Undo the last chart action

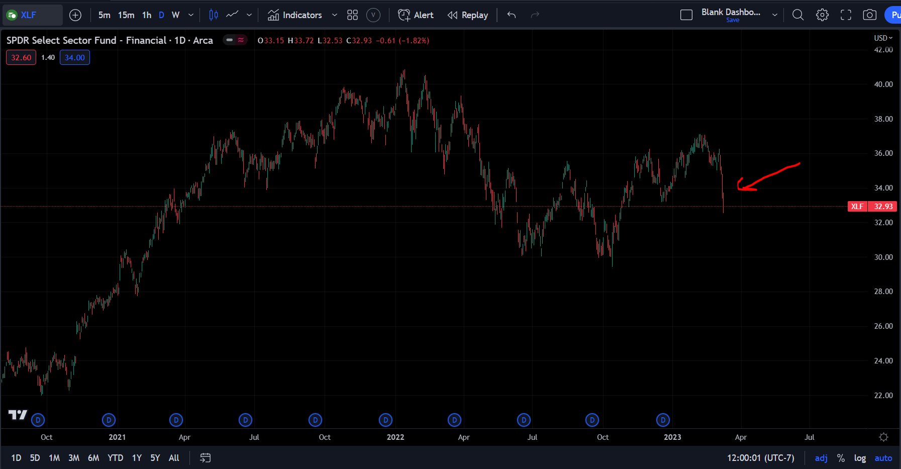click(512, 15)
